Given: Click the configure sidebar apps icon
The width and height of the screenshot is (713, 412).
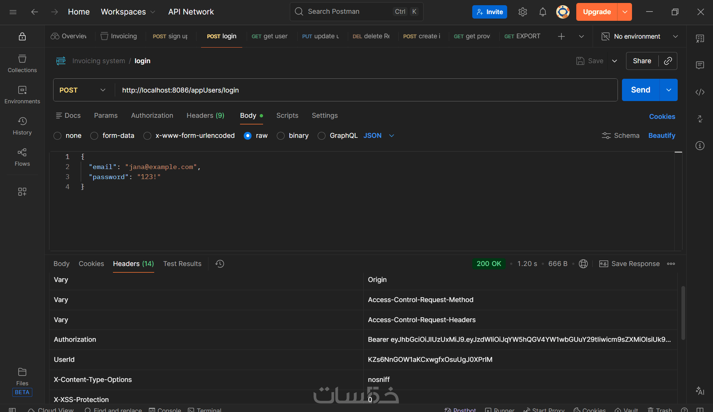Looking at the screenshot, I should [x=22, y=192].
